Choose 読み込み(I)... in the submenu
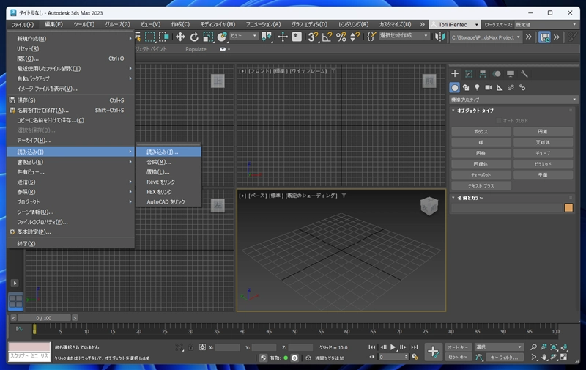This screenshot has width=586, height=370. coord(162,152)
